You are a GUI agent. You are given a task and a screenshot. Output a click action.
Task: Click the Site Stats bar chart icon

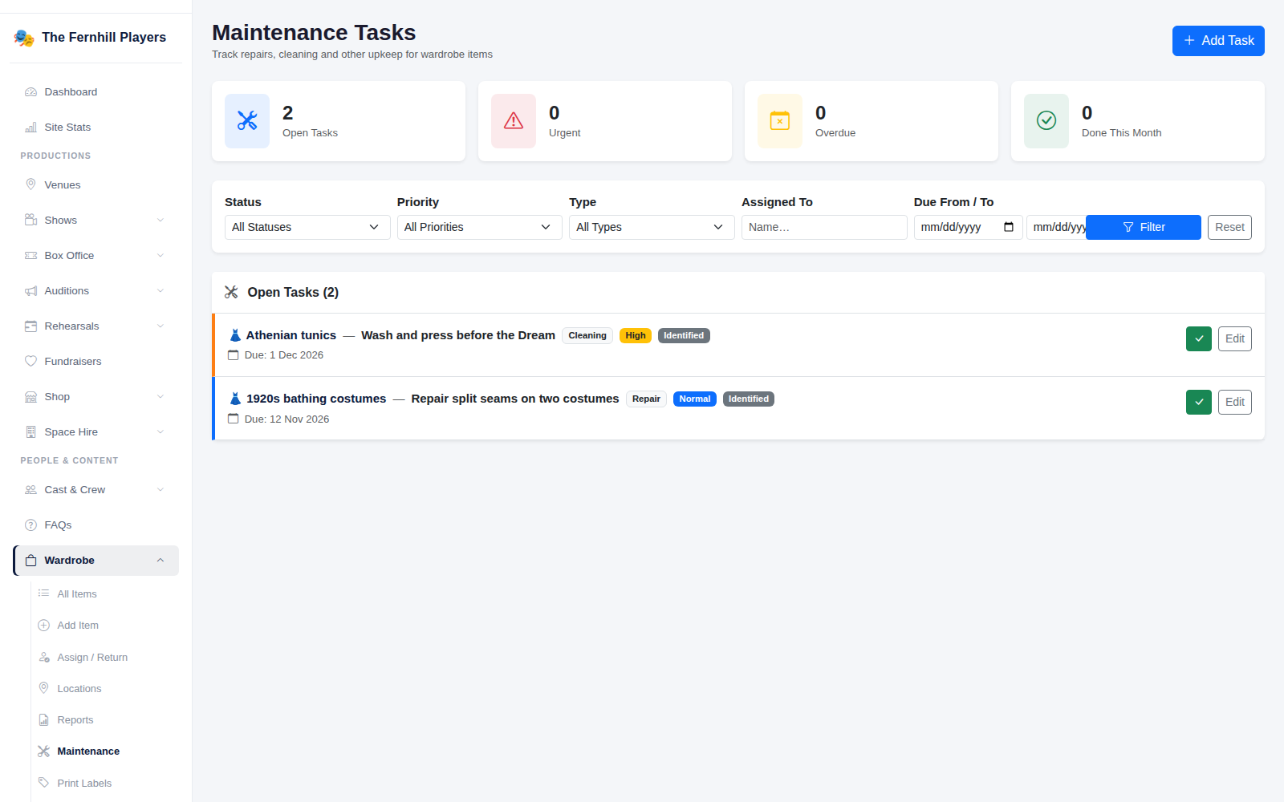coord(30,128)
